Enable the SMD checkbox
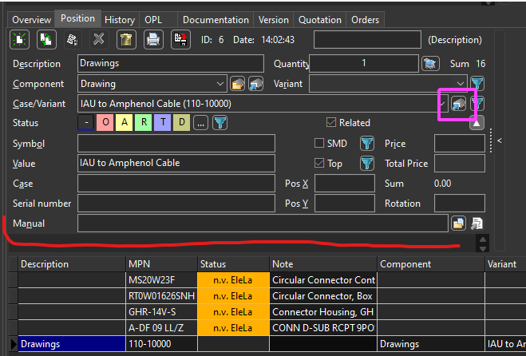Image resolution: width=526 pixels, height=356 pixels. pos(319,144)
